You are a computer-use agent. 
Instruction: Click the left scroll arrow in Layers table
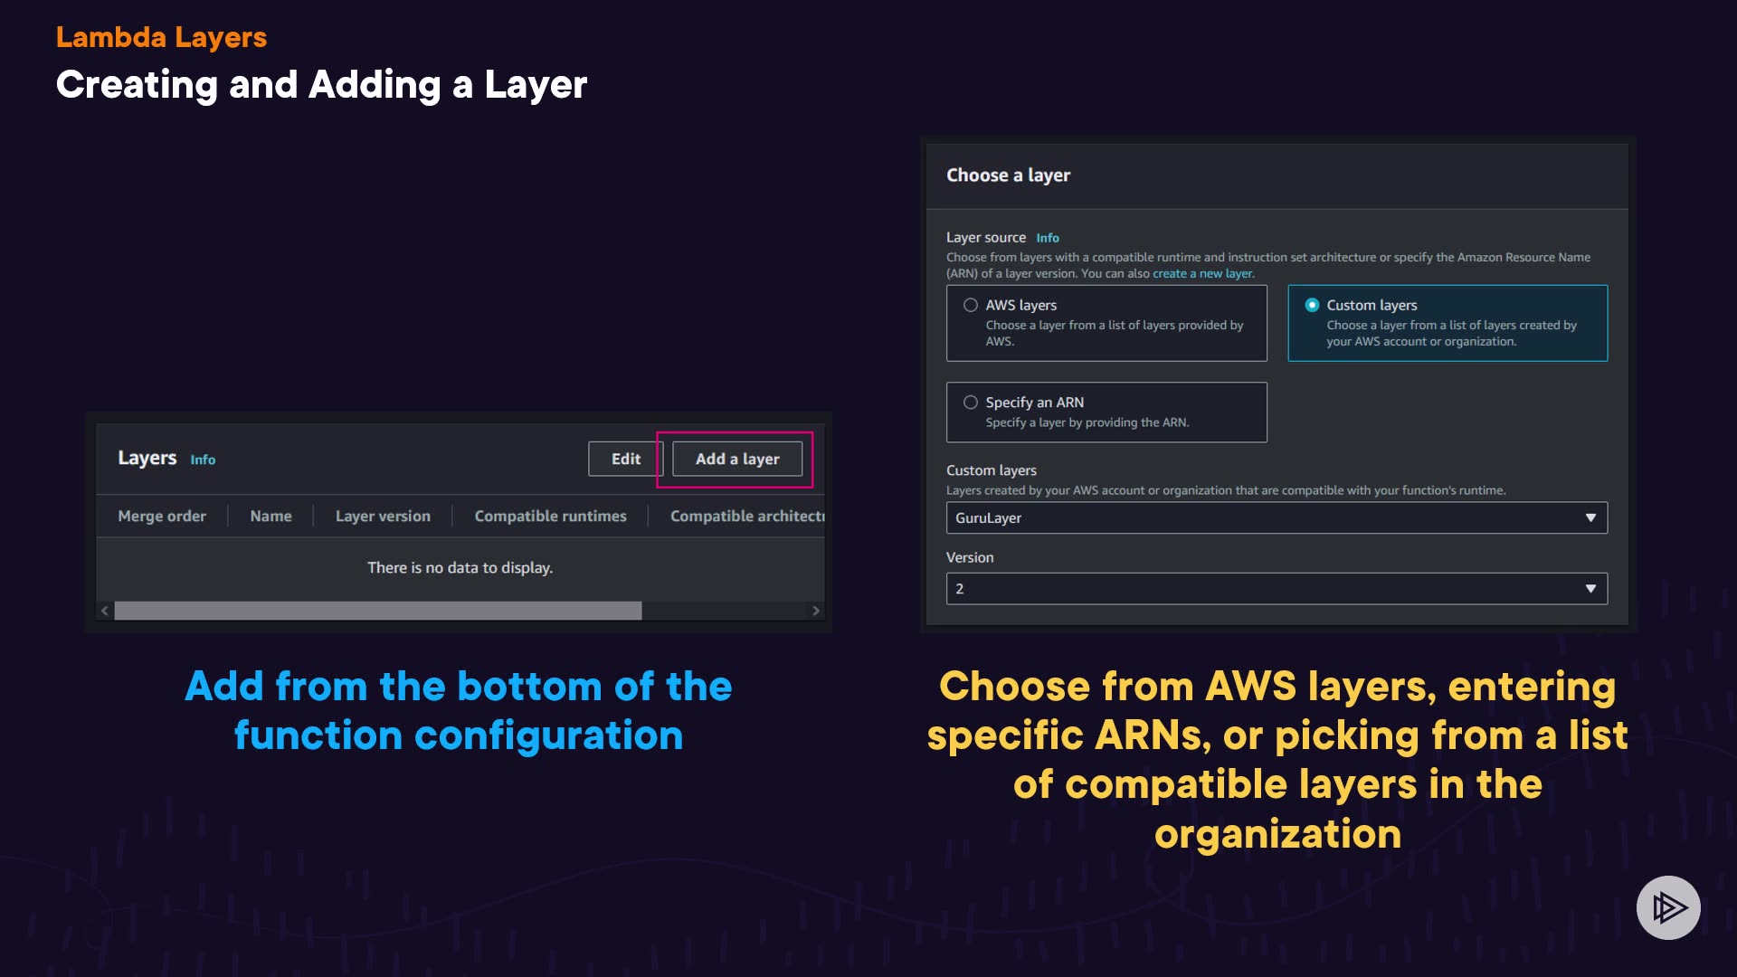pos(105,611)
